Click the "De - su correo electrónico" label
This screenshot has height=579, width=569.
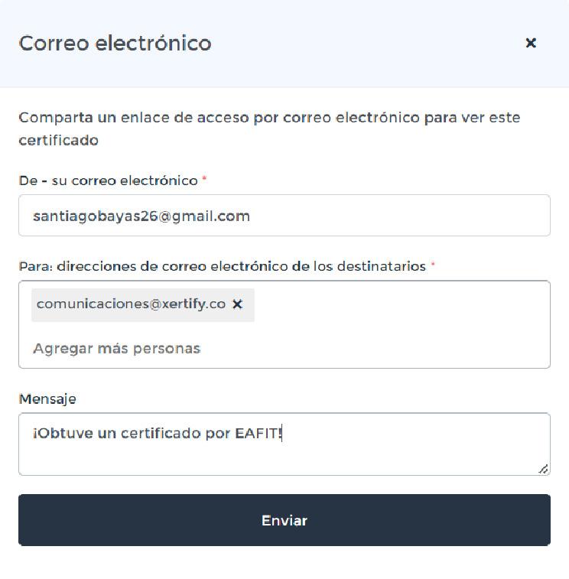[x=108, y=181]
